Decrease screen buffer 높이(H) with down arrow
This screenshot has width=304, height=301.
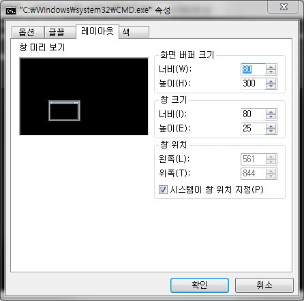point(271,86)
